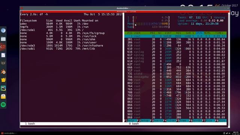
Task: Sort htop by the VIRT column header
Action: 168,33
